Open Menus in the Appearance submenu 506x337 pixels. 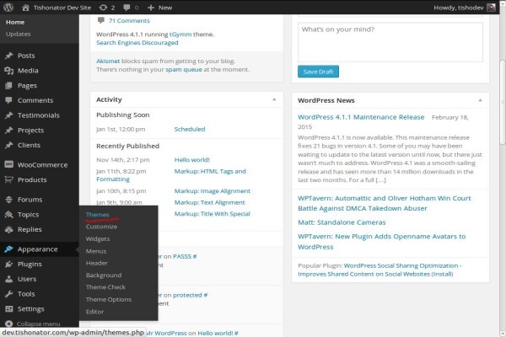(x=96, y=251)
